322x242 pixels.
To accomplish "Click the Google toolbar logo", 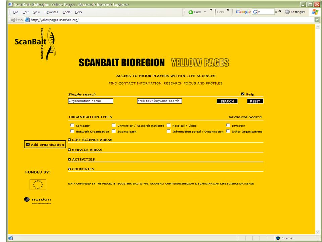I will [243, 12].
